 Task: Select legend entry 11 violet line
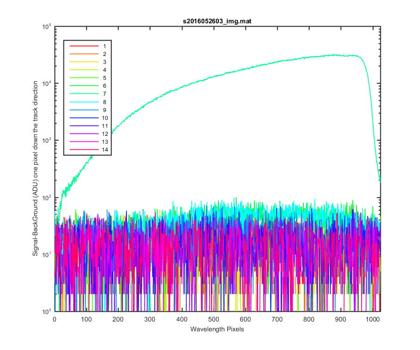pos(84,126)
